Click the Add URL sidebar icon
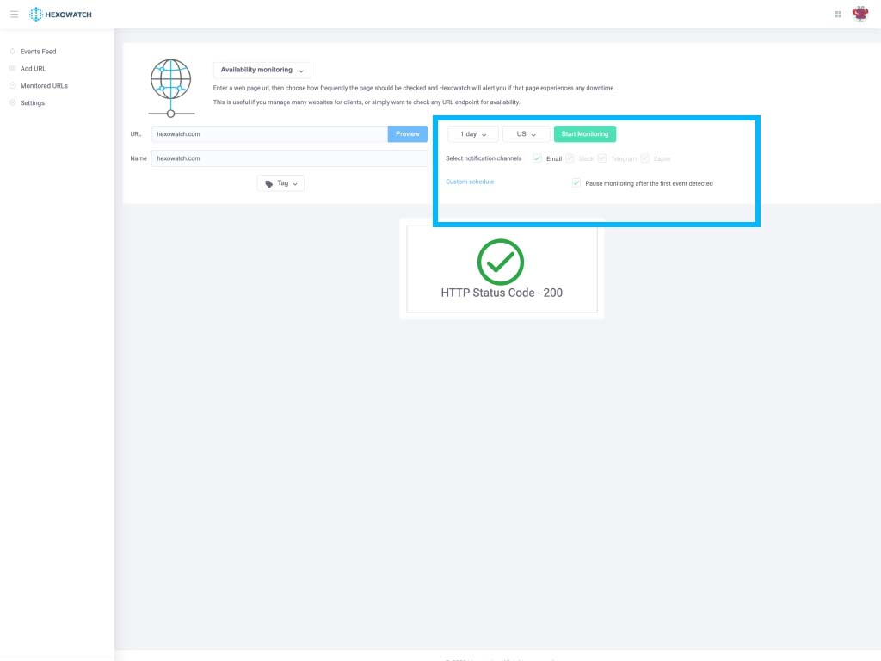881x661 pixels. tap(12, 69)
